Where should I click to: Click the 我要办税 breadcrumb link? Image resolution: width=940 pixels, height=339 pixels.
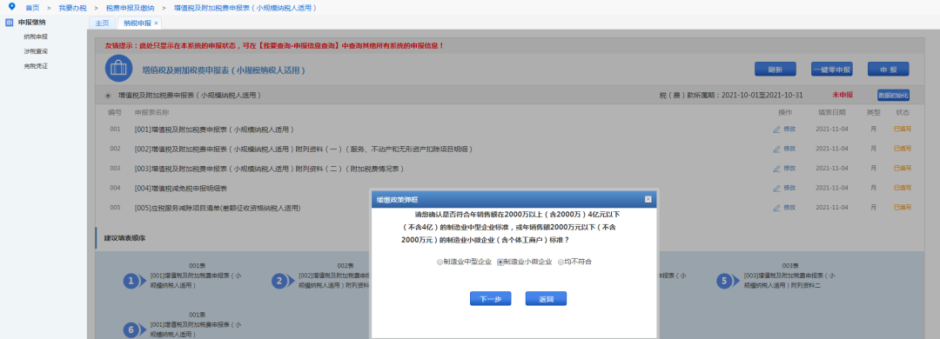coord(72,8)
